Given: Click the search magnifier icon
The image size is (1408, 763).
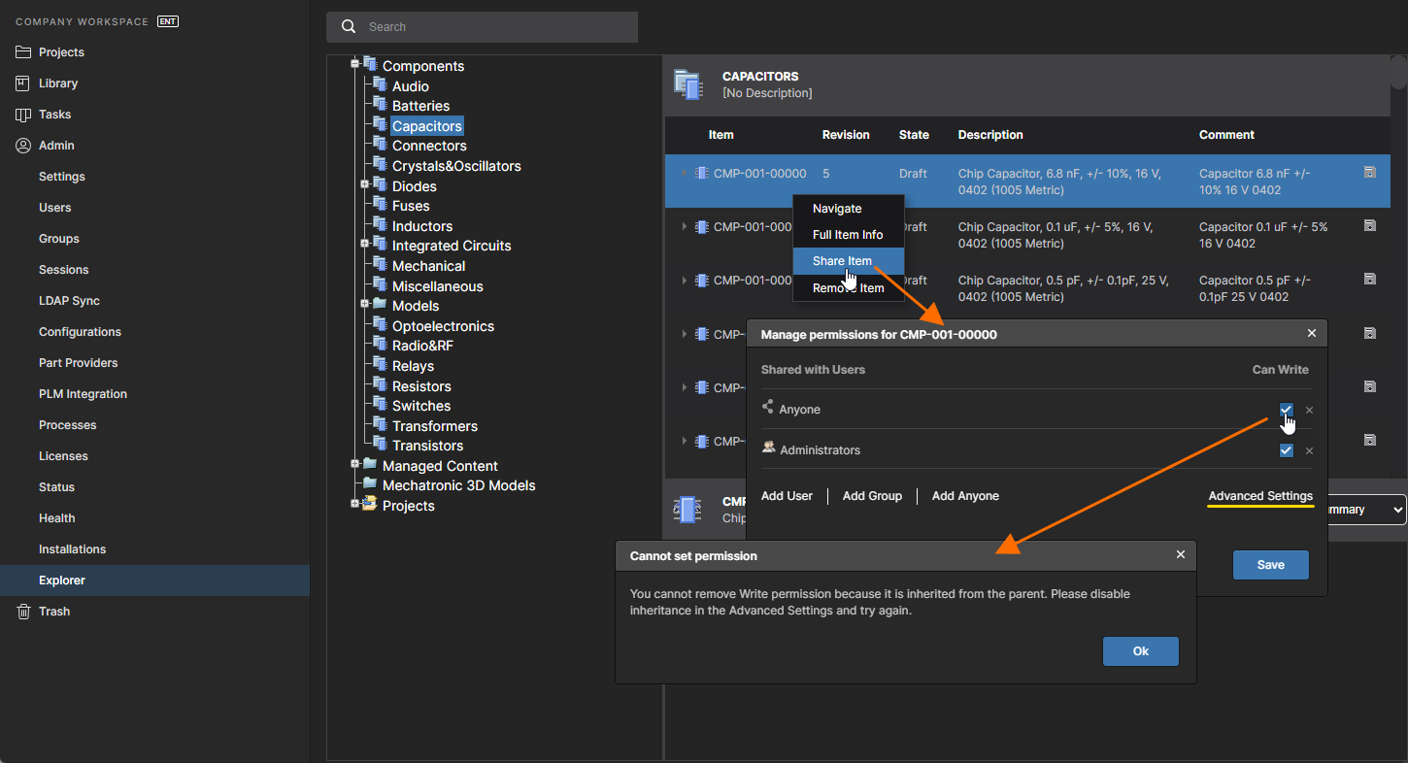Looking at the screenshot, I should (x=349, y=27).
